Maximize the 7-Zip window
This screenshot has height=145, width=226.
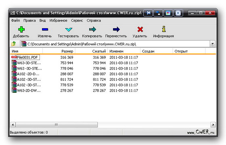pos(201,13)
